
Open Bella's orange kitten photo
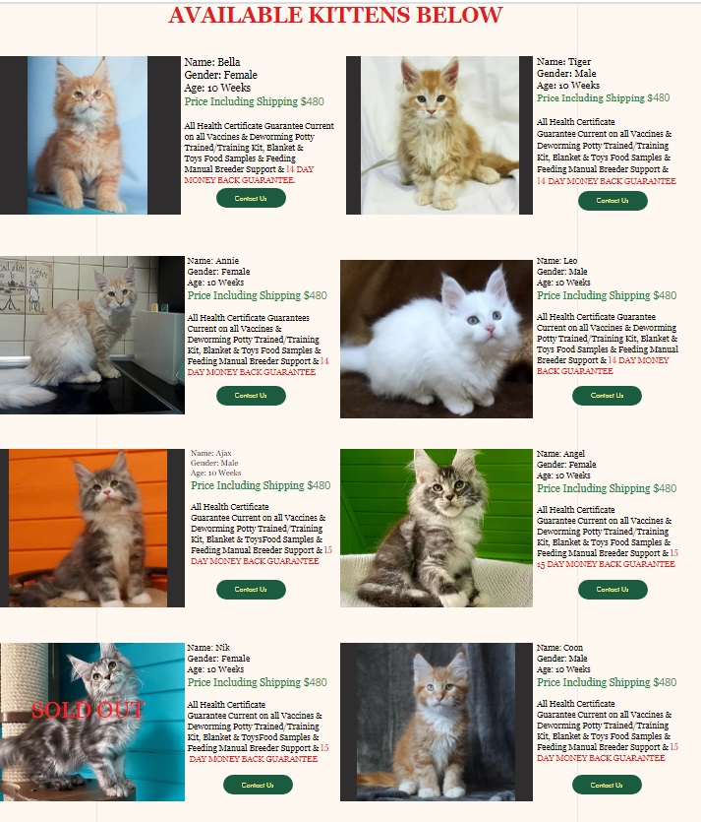click(90, 135)
